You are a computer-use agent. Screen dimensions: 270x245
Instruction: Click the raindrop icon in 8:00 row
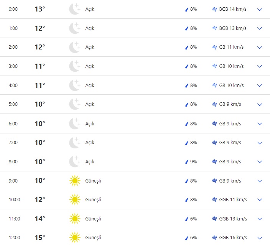(x=187, y=162)
